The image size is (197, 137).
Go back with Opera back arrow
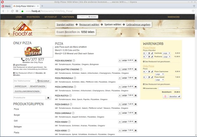coord(3,11)
